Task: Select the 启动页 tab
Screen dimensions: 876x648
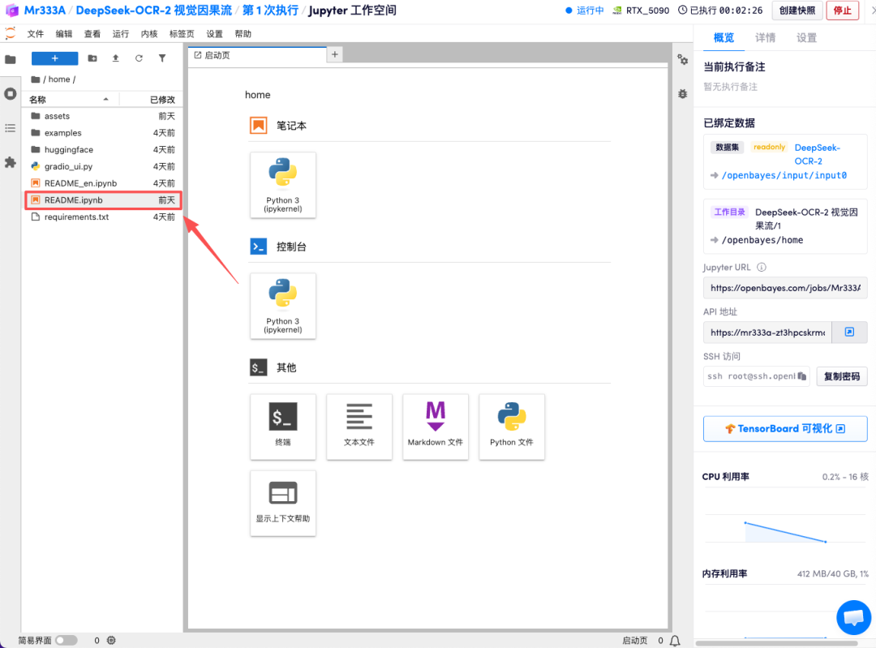Action: (257, 55)
